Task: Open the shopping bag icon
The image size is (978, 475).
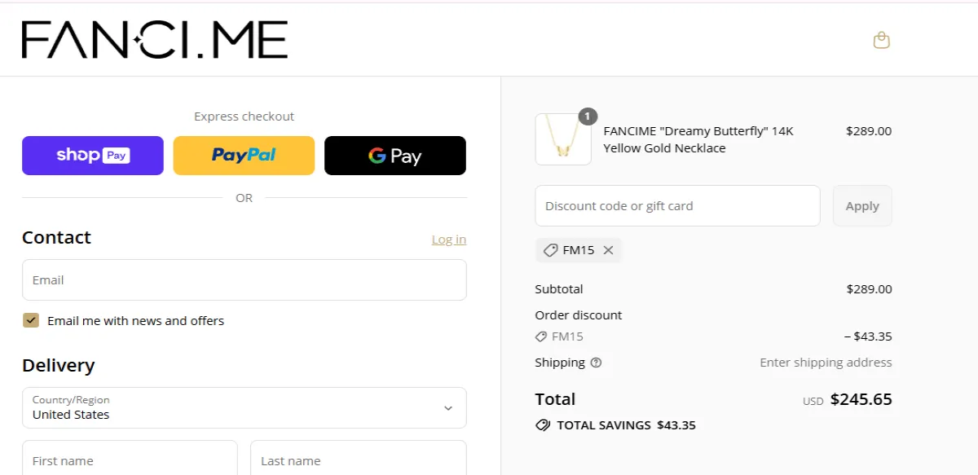Action: (x=881, y=38)
